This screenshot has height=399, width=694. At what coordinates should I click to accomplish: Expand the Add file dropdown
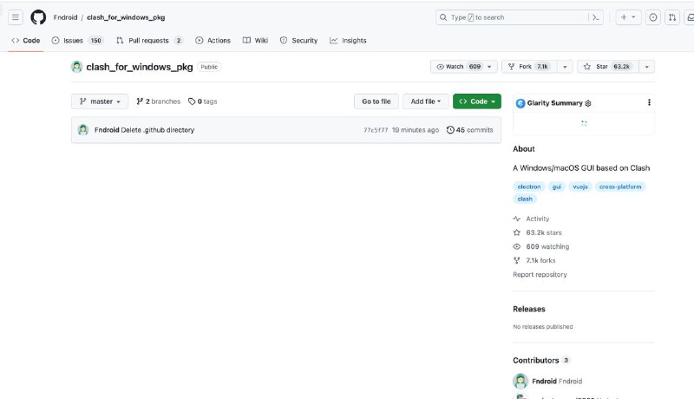click(x=426, y=101)
